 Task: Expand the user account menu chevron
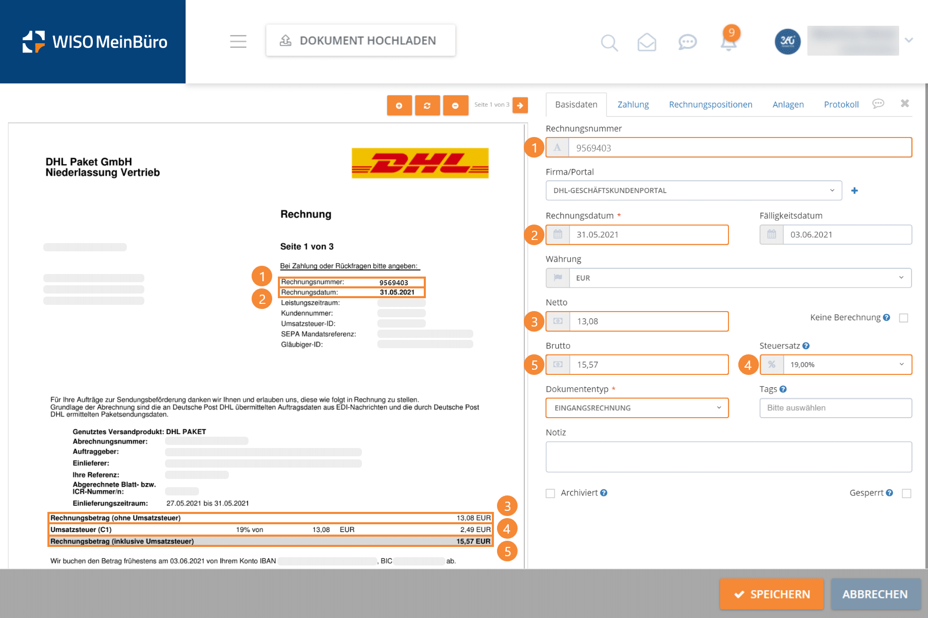909,40
